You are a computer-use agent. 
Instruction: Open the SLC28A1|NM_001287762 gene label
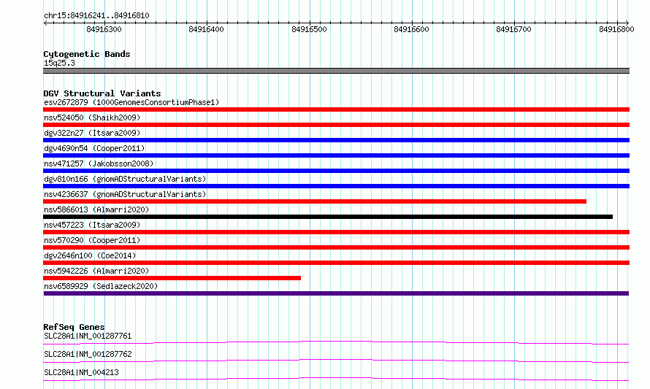pos(88,354)
